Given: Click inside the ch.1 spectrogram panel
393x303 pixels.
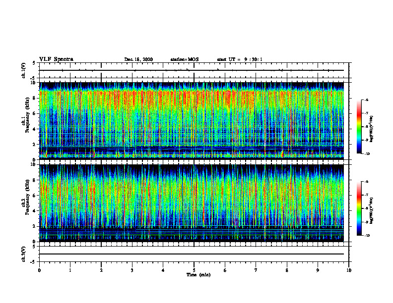Looking at the screenshot, I should tap(192, 121).
